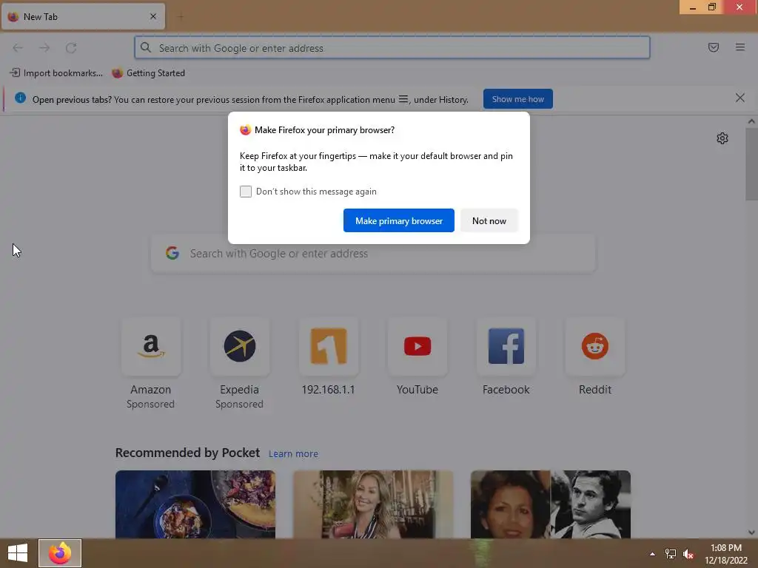Open the Firefox application hamburger menu

[739, 47]
